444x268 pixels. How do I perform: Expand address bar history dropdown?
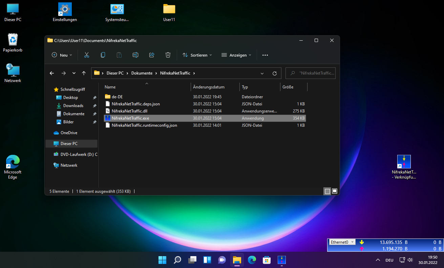[x=262, y=73]
